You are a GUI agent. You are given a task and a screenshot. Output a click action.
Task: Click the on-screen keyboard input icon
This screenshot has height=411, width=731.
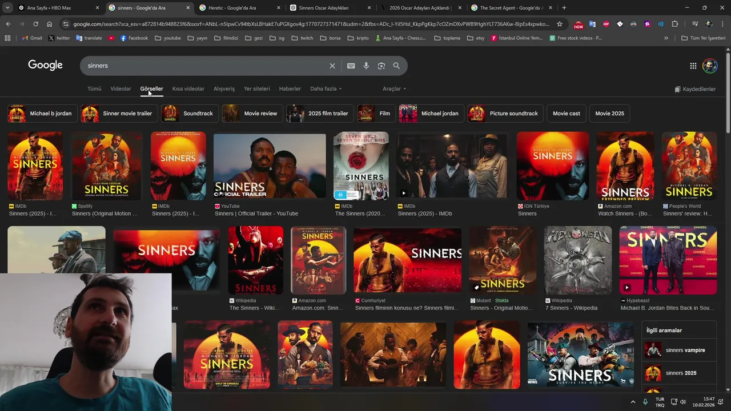(351, 66)
